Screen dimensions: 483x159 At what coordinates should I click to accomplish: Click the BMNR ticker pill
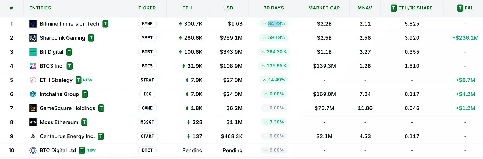point(147,24)
